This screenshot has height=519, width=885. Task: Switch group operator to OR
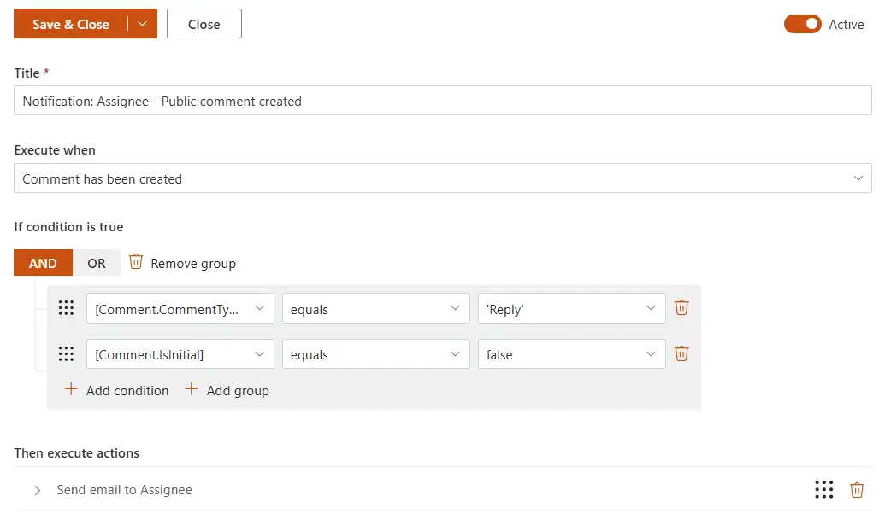click(x=97, y=263)
